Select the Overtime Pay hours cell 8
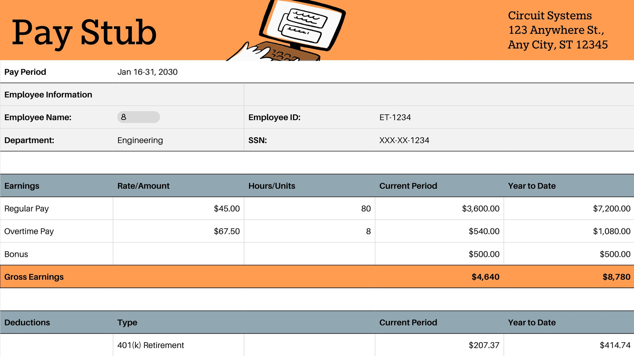Screen dimensions: 634x356 pos(309,231)
